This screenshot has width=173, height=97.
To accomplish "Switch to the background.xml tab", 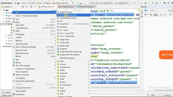I will click(67, 7).
